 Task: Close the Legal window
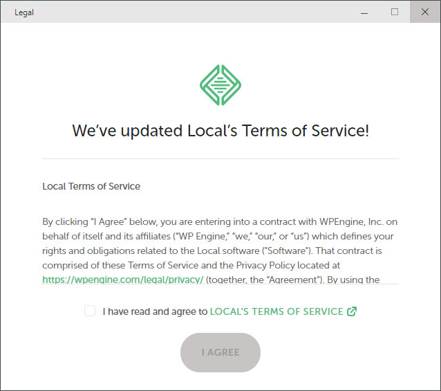pos(425,12)
